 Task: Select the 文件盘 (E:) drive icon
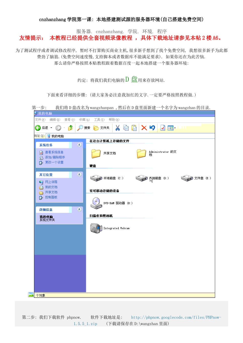click(187, 178)
